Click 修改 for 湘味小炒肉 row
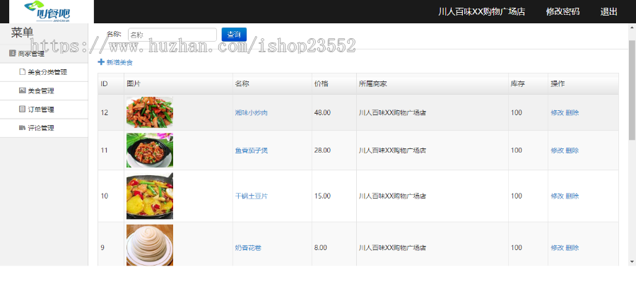Screen dimensions: 636x284 [557, 113]
